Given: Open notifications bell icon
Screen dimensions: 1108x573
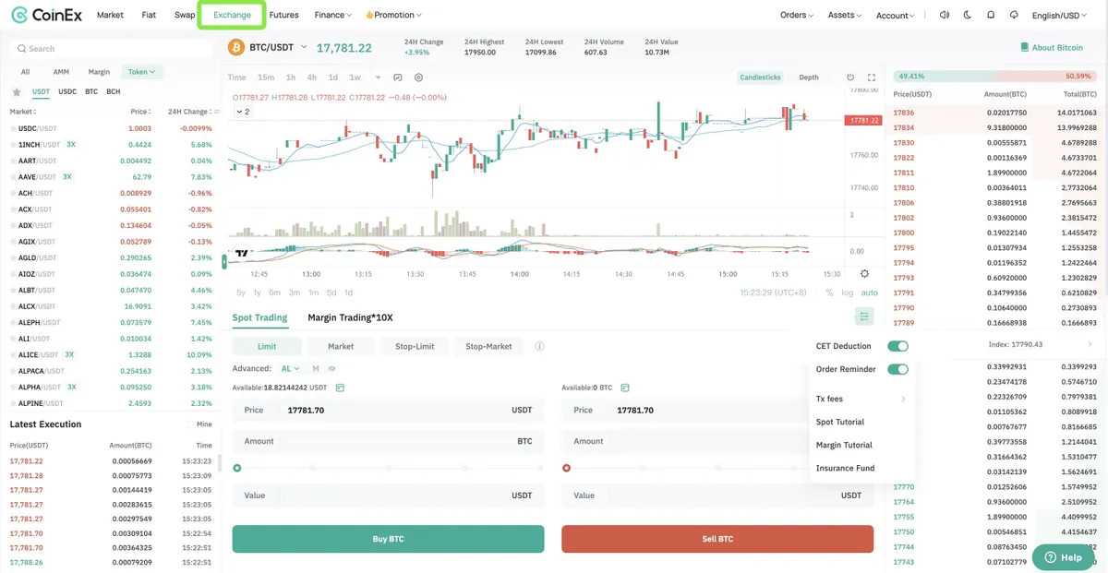Looking at the screenshot, I should pos(991,15).
